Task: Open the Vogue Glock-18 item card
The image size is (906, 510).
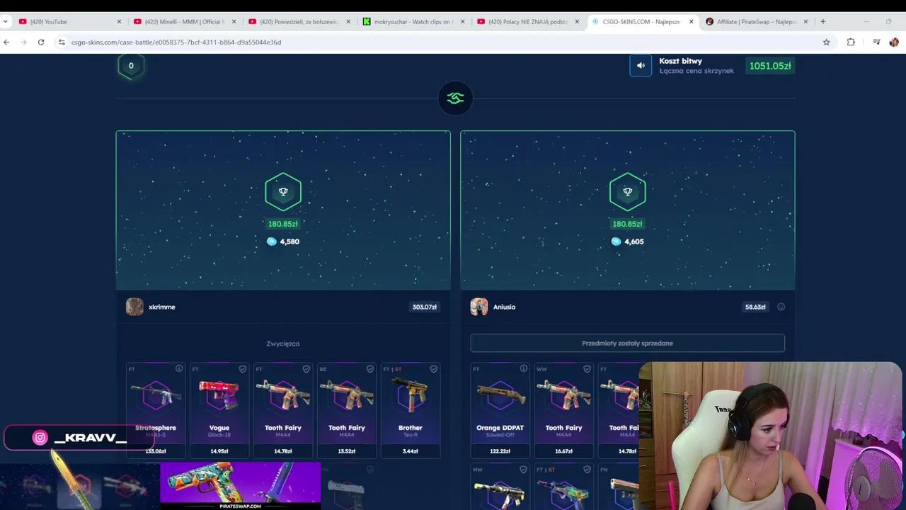Action: pos(219,410)
